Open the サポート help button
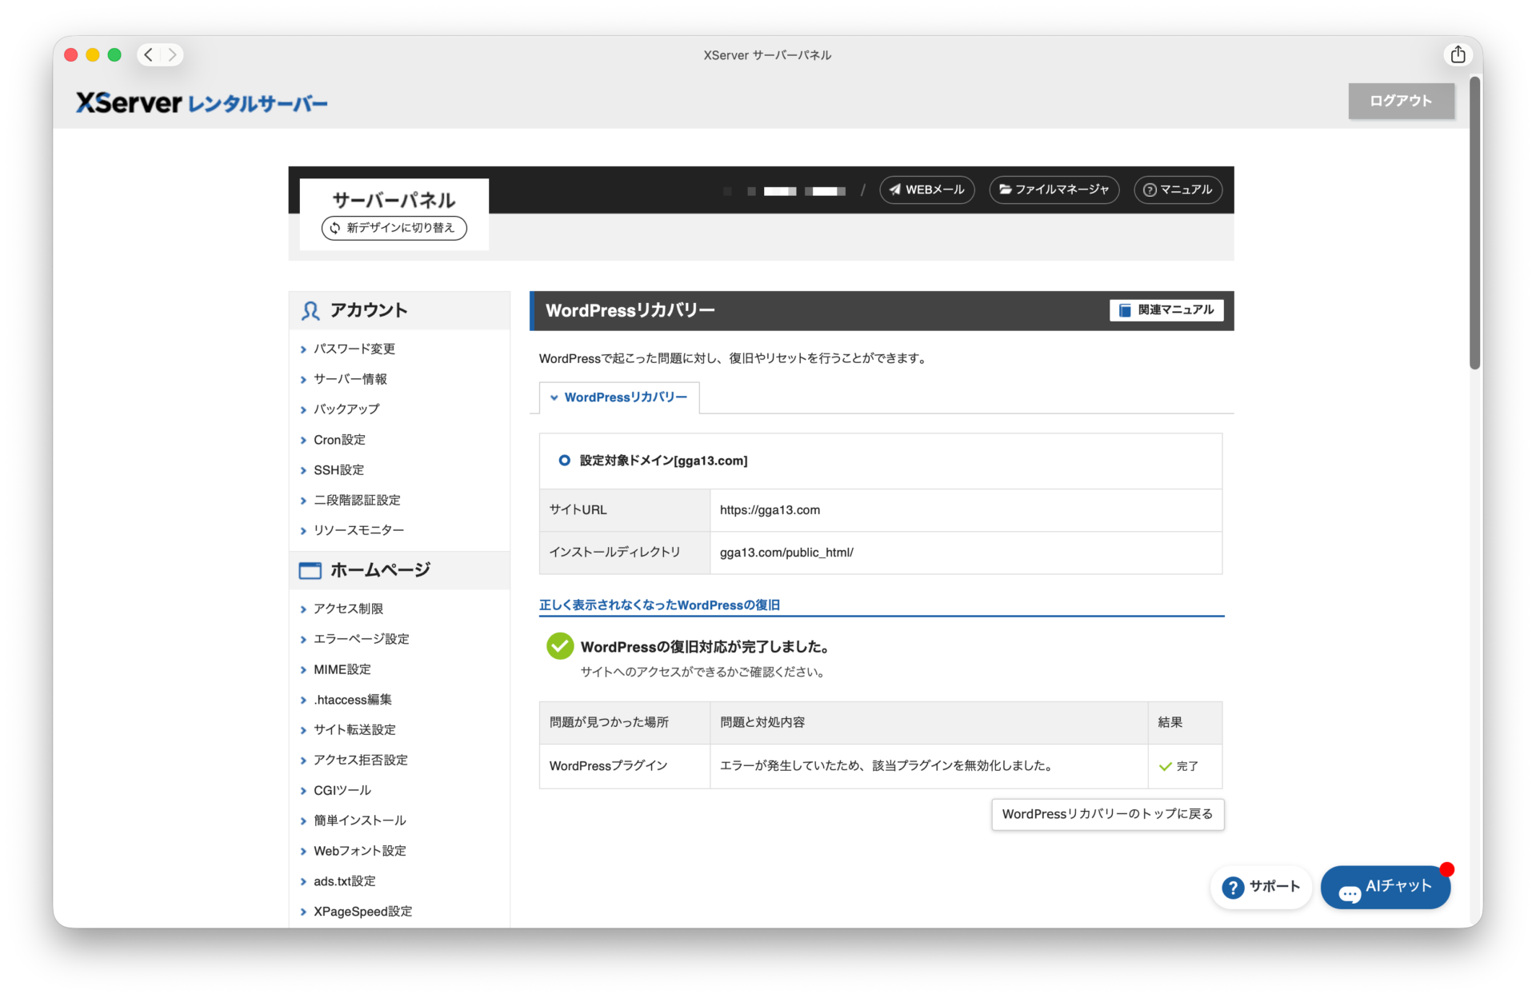This screenshot has height=998, width=1536. [x=1261, y=887]
